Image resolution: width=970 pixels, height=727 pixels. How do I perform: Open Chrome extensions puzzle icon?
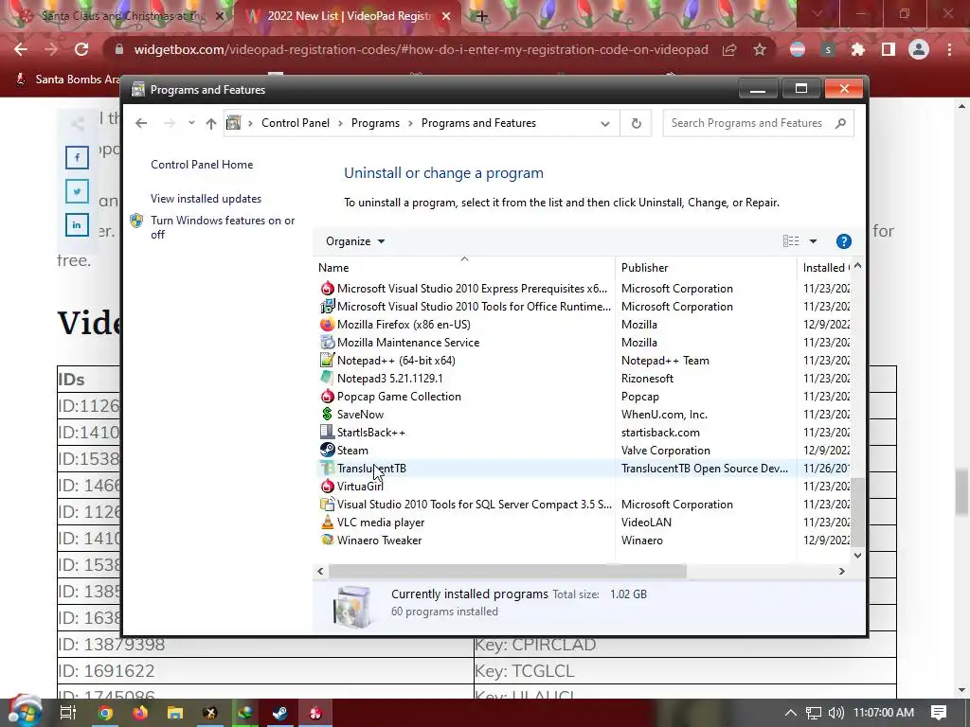[858, 49]
